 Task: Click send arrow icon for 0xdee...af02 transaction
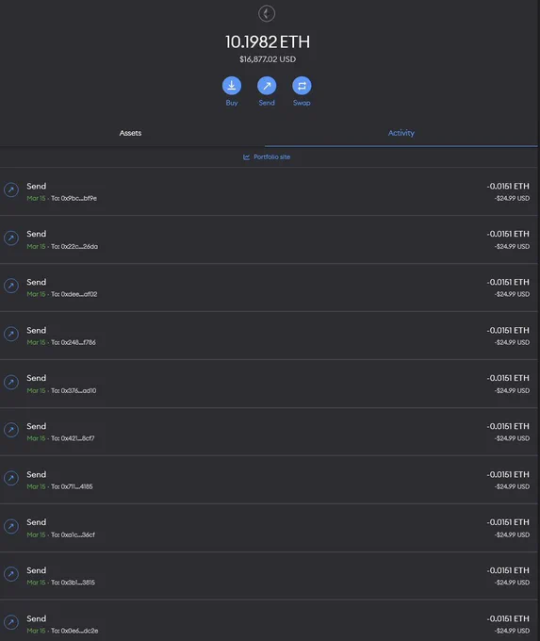point(11,286)
